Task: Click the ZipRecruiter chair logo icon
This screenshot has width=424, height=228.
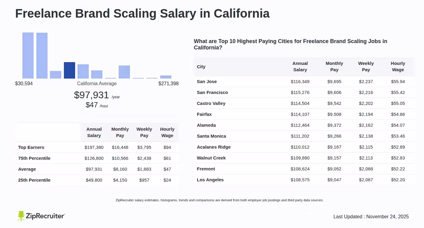Action: tap(21, 216)
